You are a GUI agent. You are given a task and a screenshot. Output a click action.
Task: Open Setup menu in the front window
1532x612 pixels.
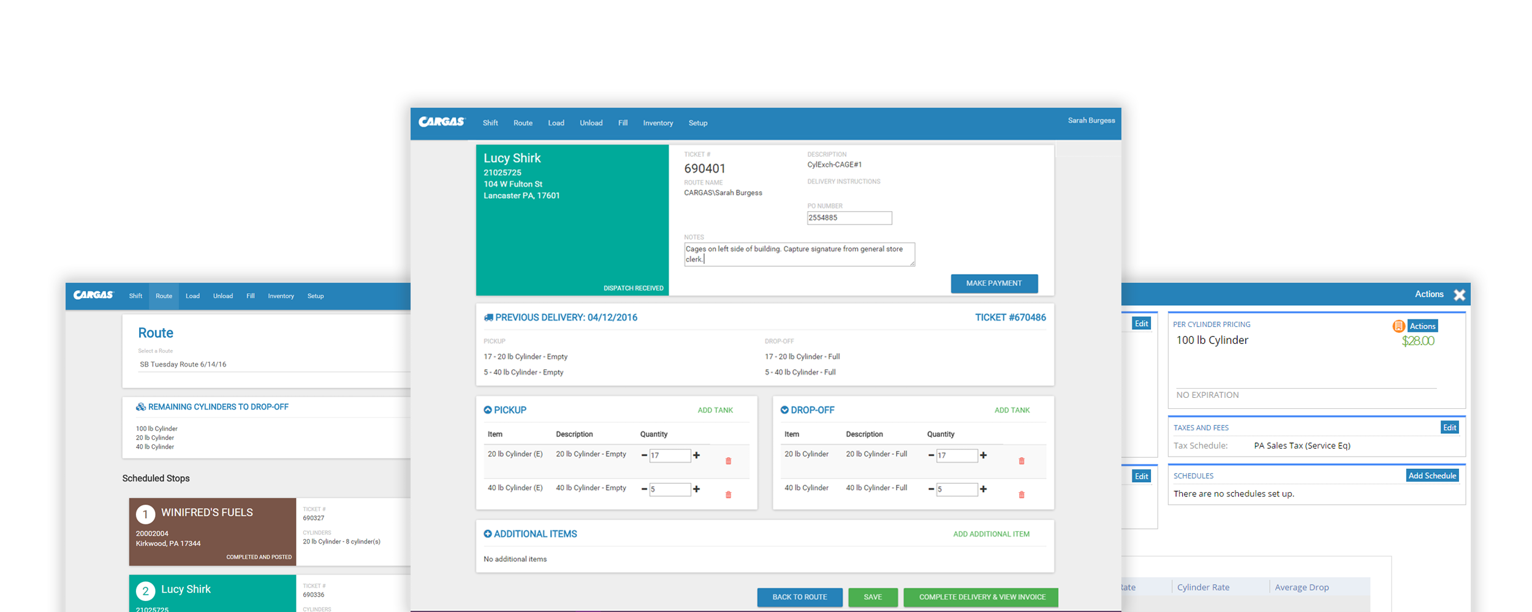point(697,123)
